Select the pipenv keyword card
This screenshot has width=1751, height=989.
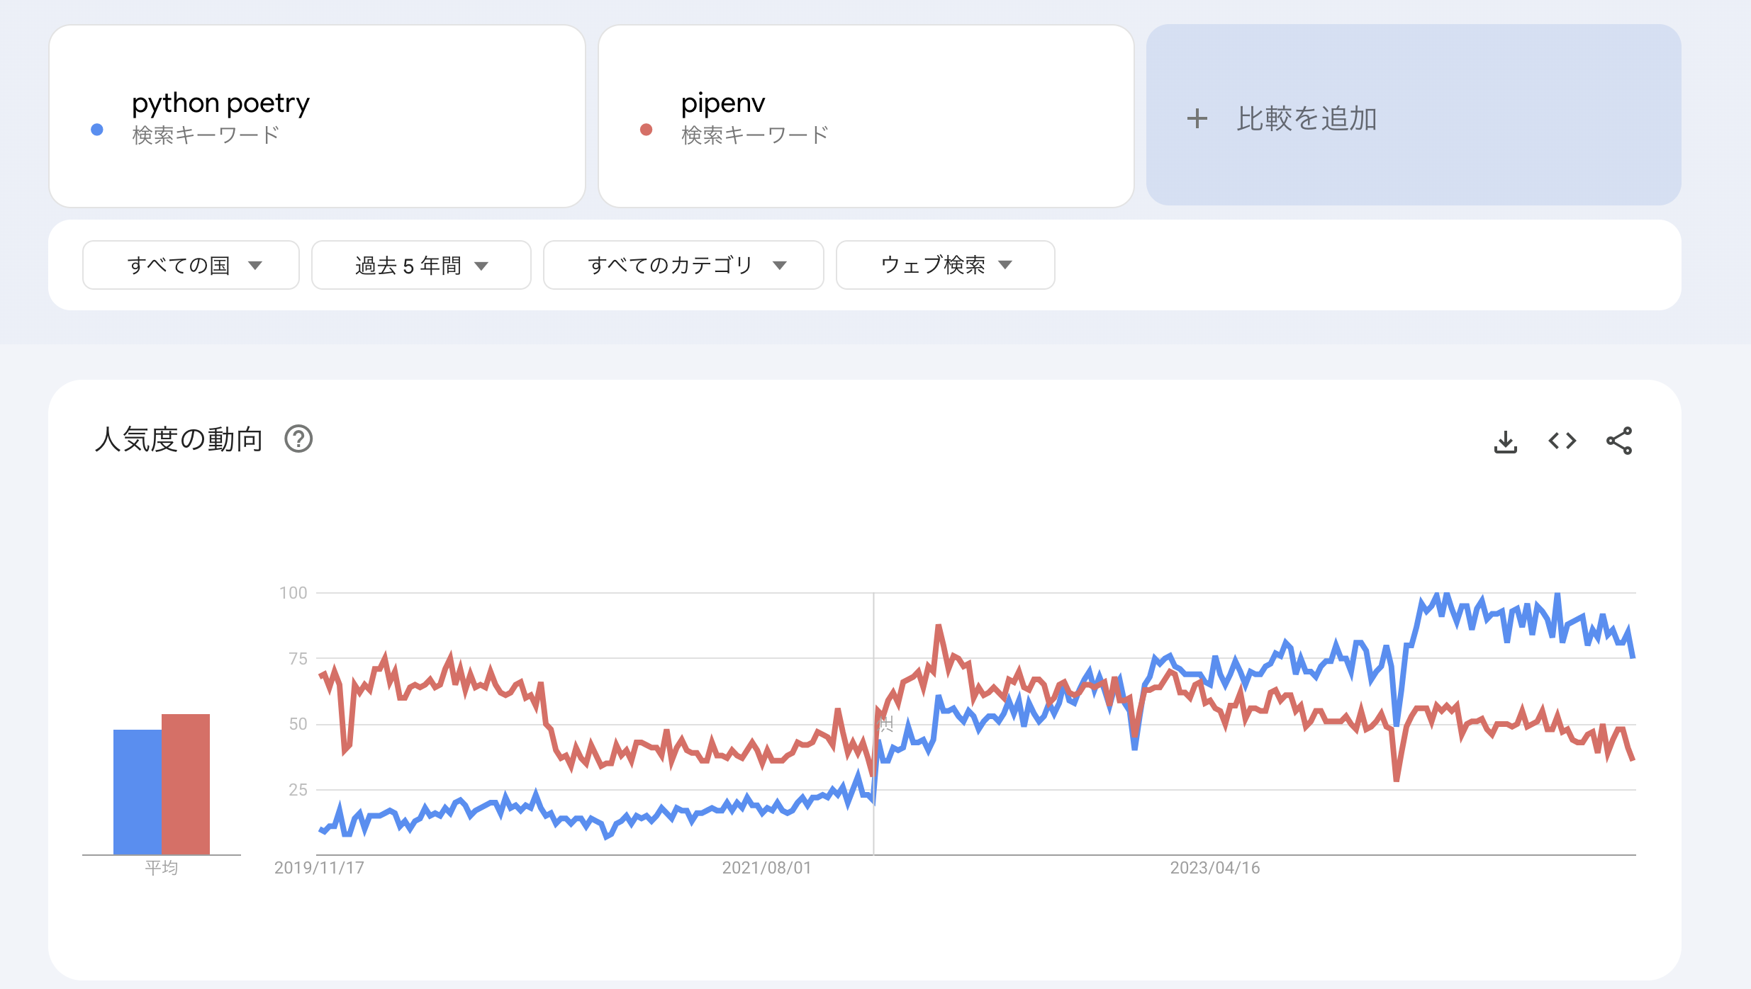(865, 113)
